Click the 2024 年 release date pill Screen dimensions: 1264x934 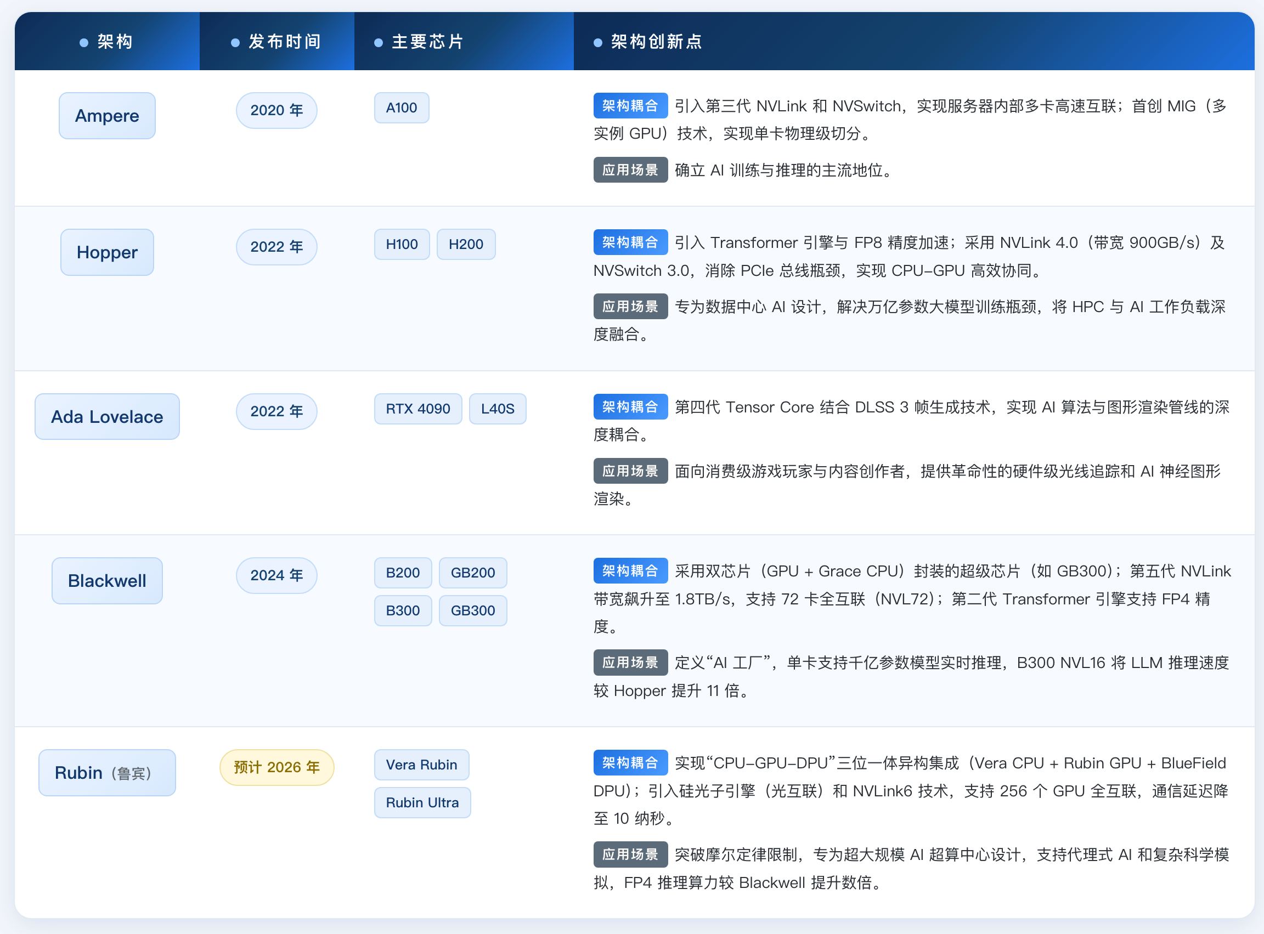pyautogui.click(x=276, y=575)
